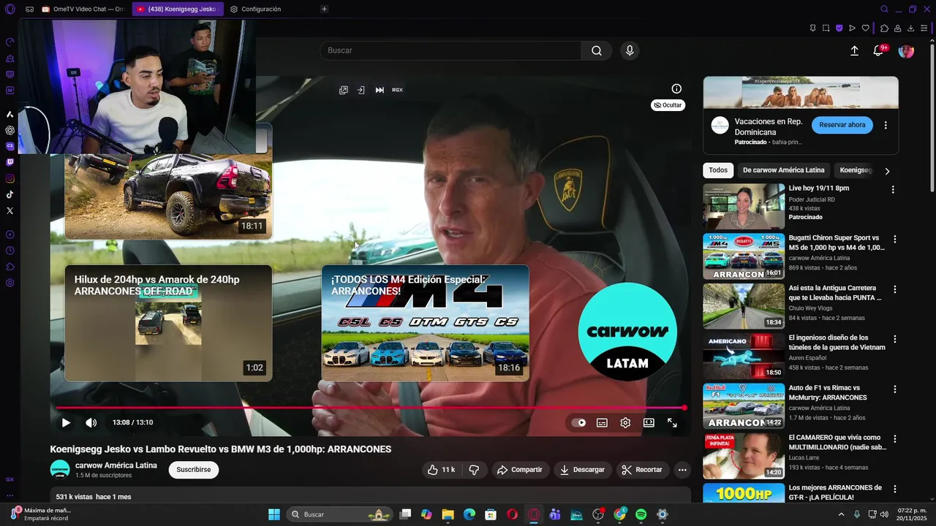Toggle the autoplay switch in player
The height and width of the screenshot is (526, 936).
click(578, 422)
